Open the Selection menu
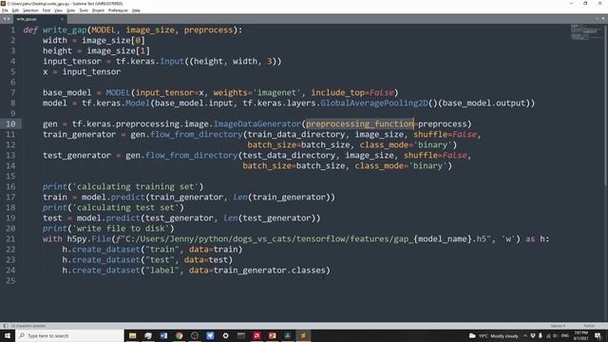Screen dimensions: 608x342 [30, 10]
